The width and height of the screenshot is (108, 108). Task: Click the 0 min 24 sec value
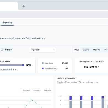pyautogui.click(x=91, y=67)
